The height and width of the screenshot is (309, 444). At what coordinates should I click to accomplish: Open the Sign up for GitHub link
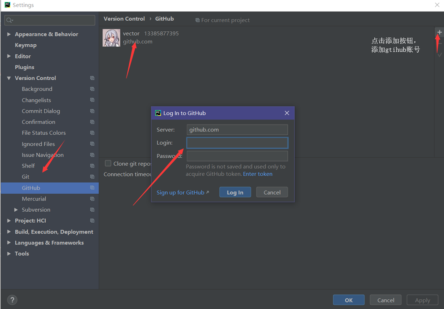(183, 192)
